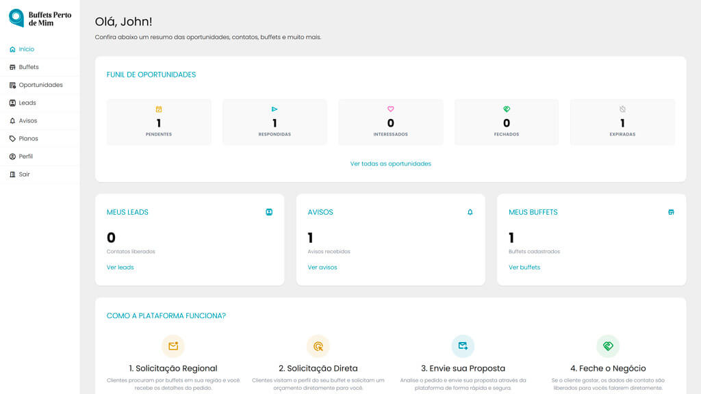Go to Buffets in the sidebar

(x=40, y=67)
